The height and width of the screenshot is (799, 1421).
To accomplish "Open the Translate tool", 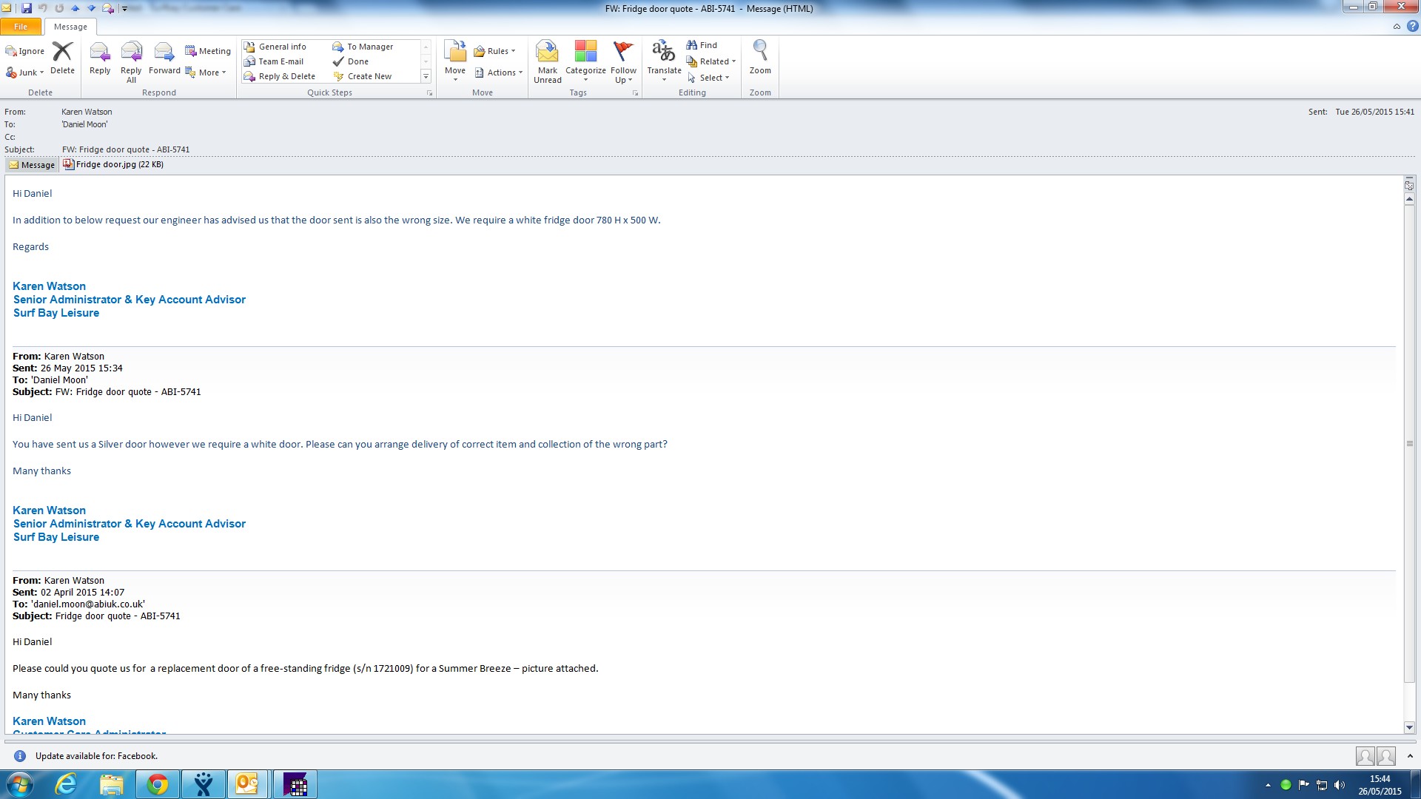I will coord(664,59).
